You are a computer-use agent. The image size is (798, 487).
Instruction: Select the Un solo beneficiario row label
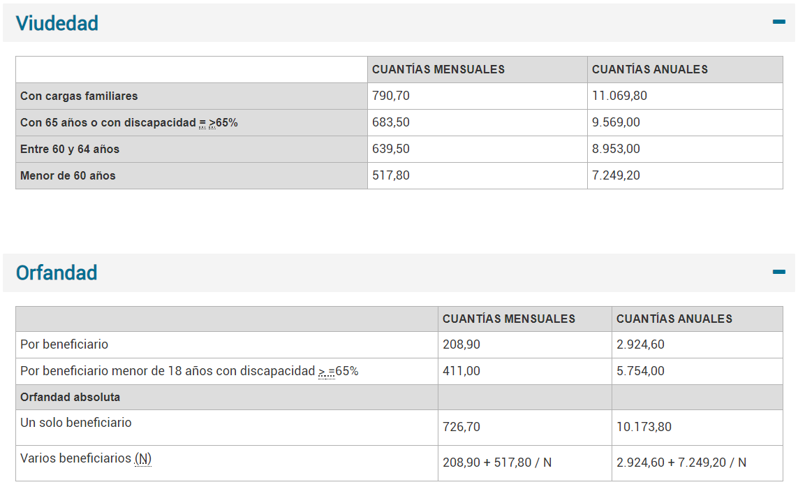[x=76, y=423]
